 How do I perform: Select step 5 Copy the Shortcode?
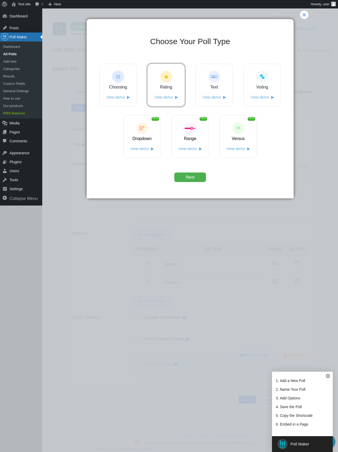pos(294,416)
